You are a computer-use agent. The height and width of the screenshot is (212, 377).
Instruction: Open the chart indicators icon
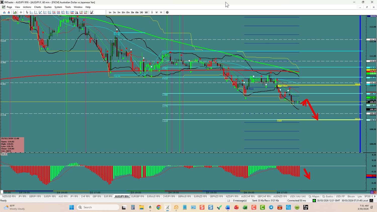(x=15, y=12)
